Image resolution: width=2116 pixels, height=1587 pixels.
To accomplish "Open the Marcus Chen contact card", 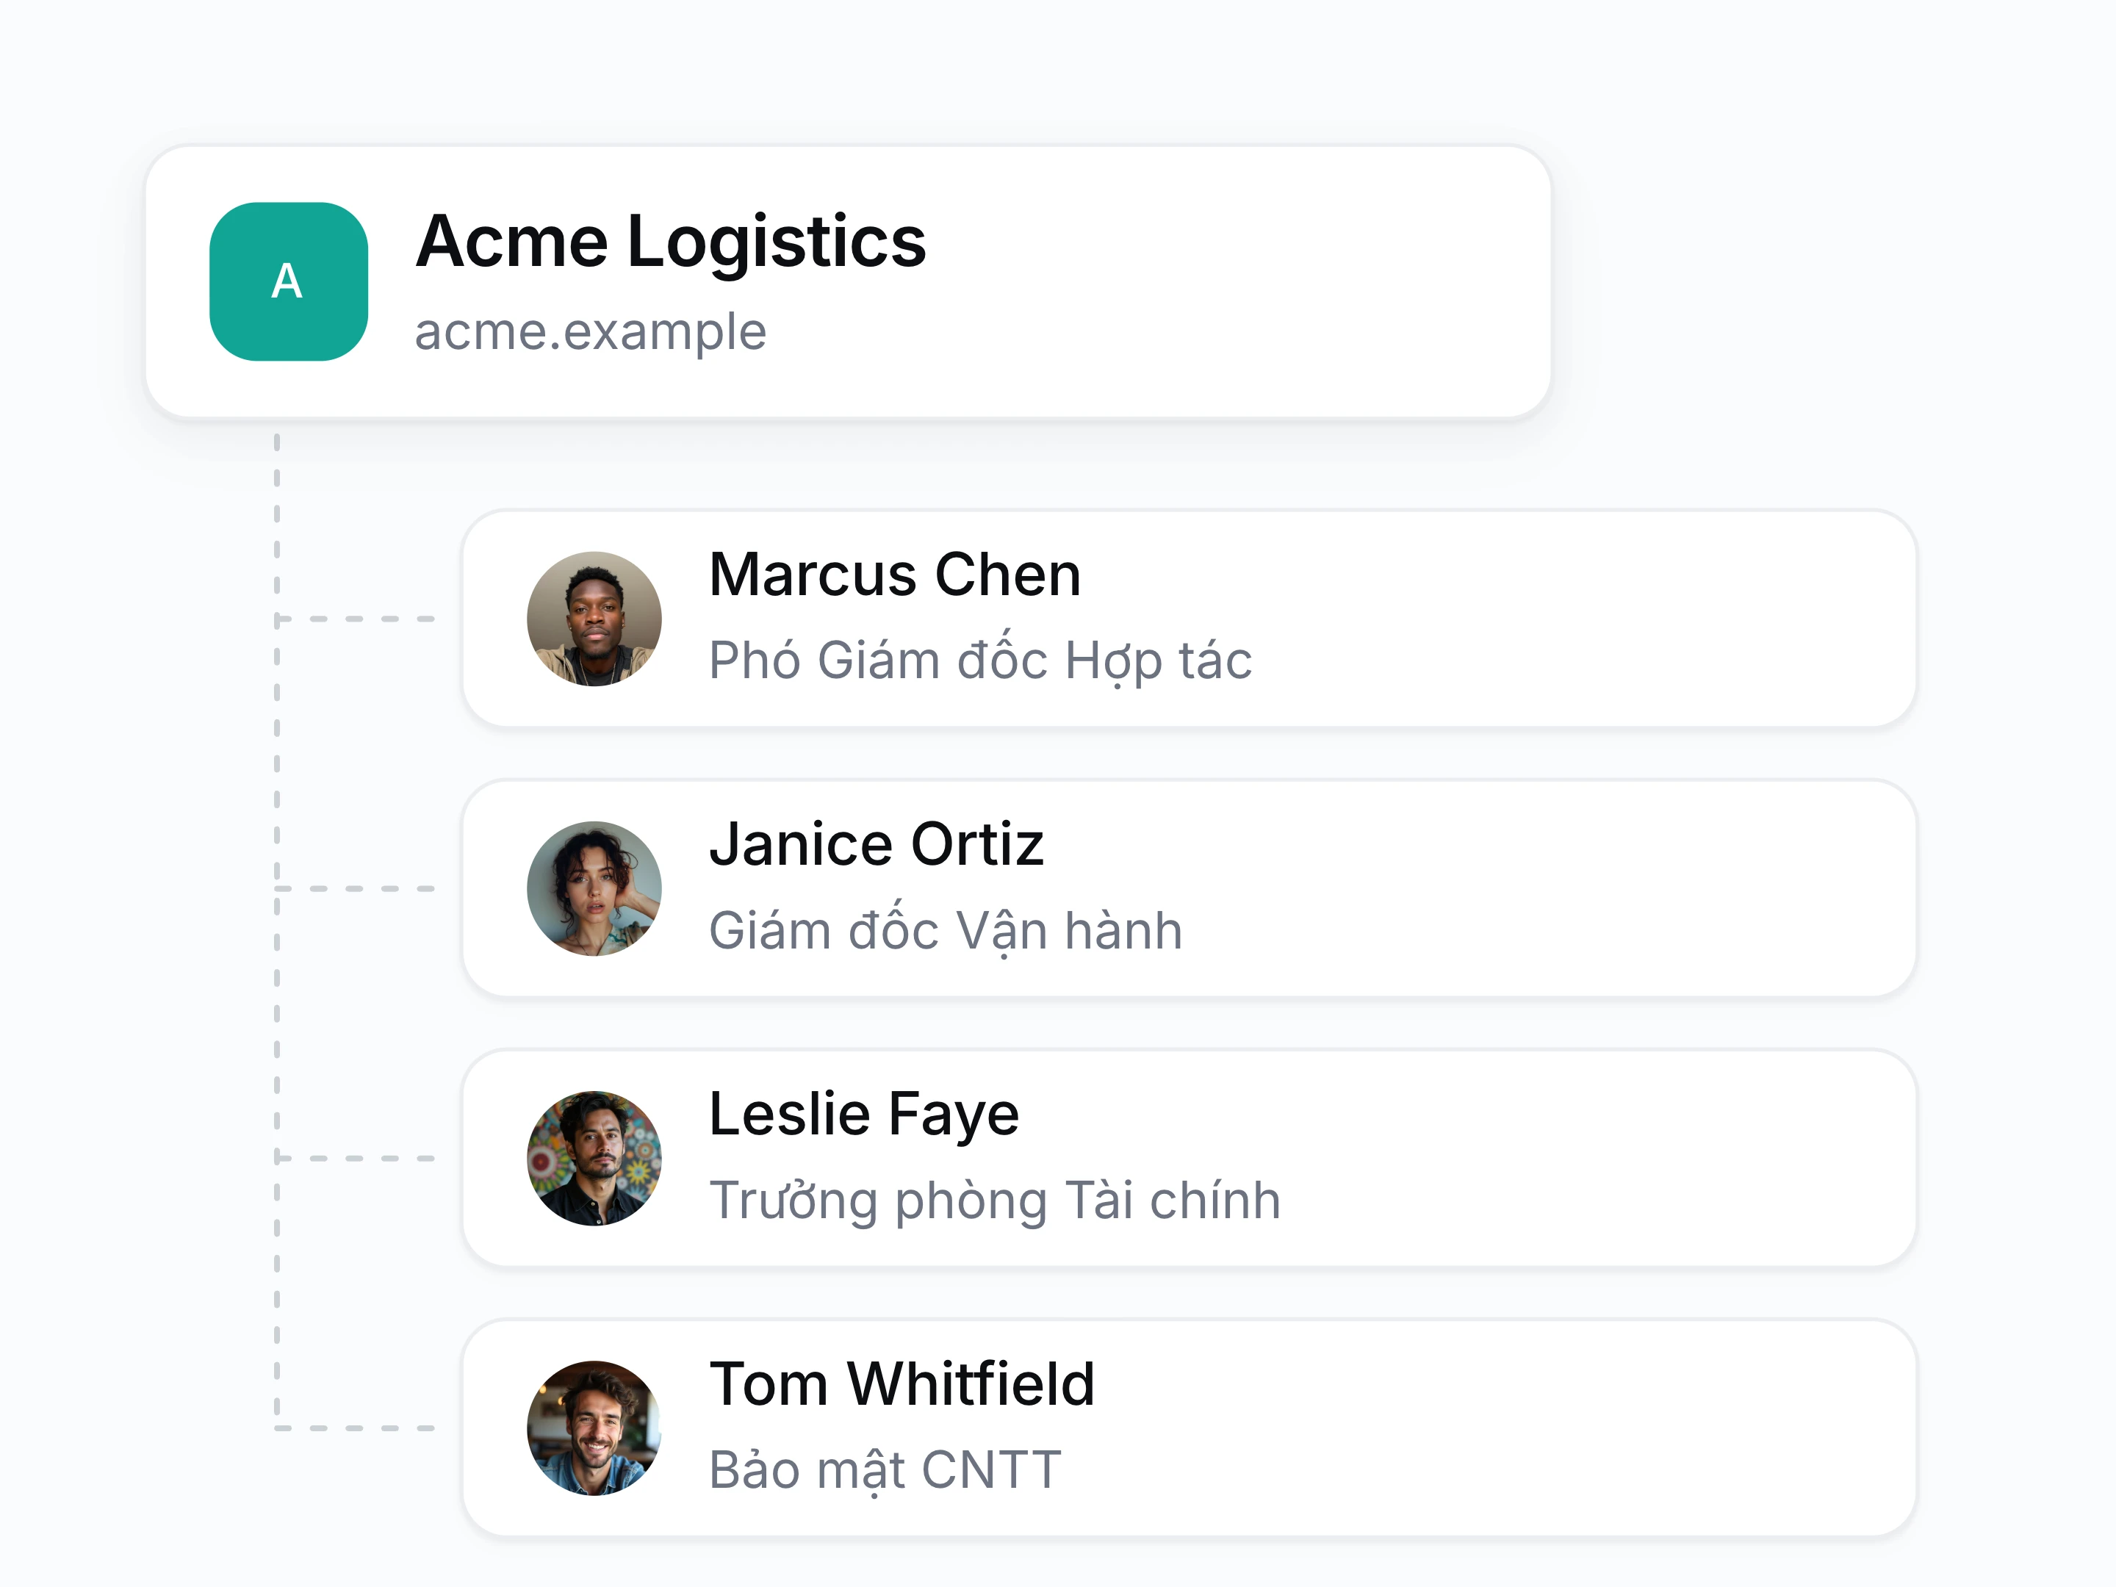I will 1189,619.
